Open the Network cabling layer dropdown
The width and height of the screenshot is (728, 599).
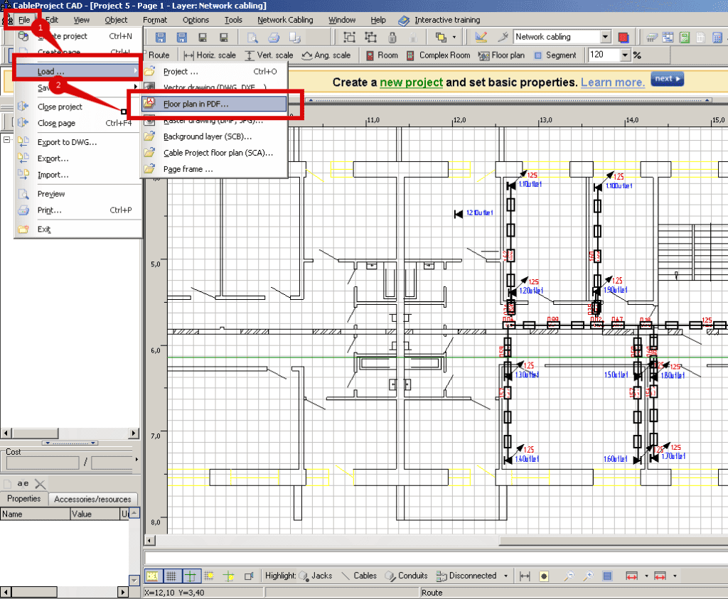pos(605,37)
